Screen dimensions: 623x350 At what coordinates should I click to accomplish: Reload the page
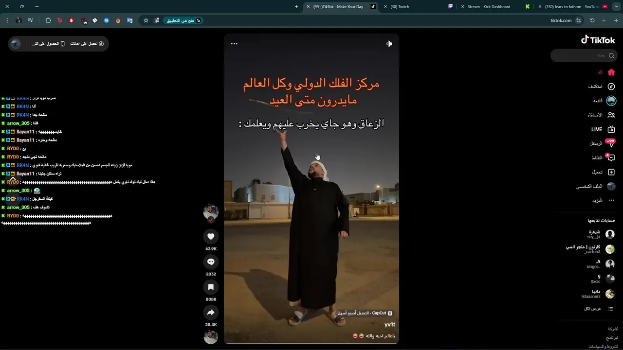click(x=592, y=20)
